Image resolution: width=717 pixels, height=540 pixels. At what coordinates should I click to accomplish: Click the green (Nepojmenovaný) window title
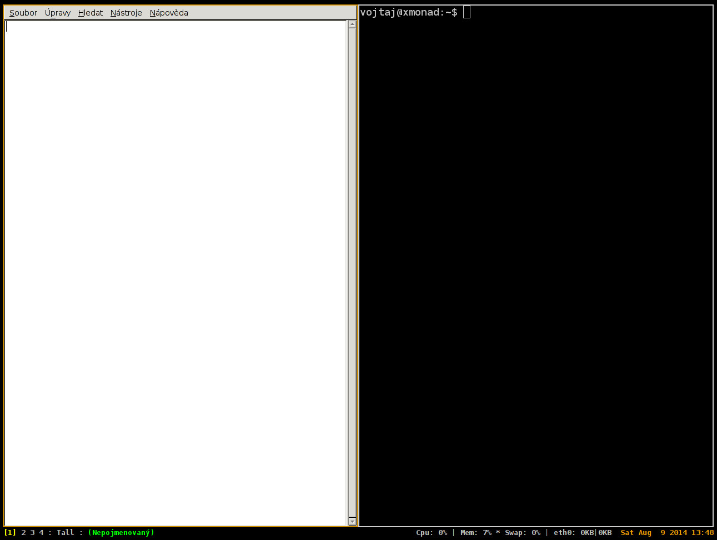[121, 533]
